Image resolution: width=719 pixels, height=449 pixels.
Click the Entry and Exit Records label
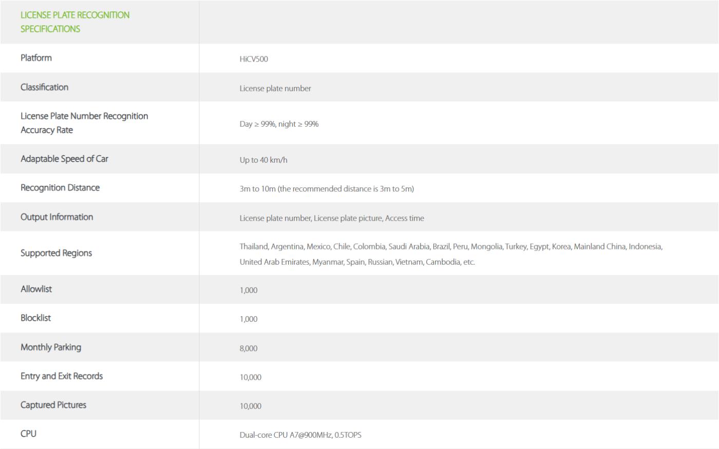(62, 376)
